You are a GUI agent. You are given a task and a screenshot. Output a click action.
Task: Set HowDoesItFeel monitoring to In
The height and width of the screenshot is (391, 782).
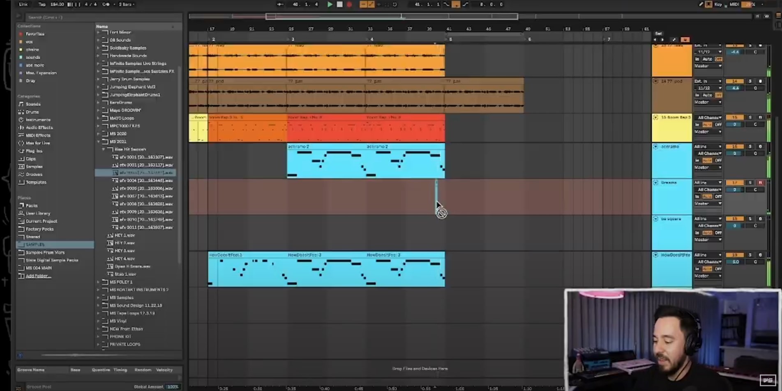click(697, 269)
